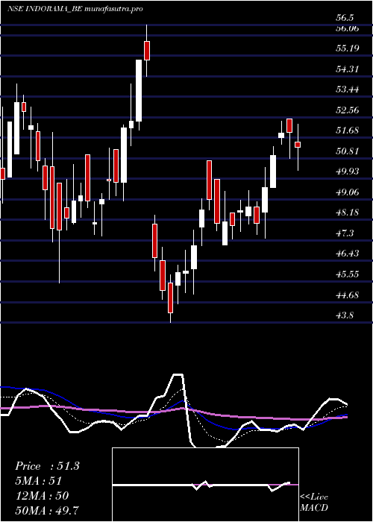This screenshot has width=373, height=522.
Task: Click the 50MA : 49.7 readout
Action: (47, 510)
